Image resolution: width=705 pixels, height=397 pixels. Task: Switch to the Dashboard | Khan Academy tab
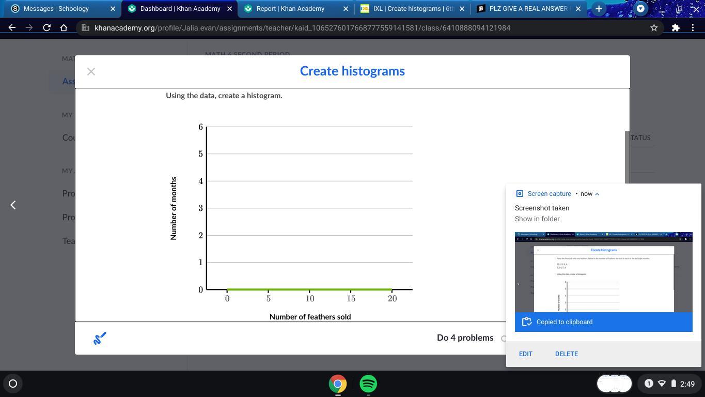(179, 9)
